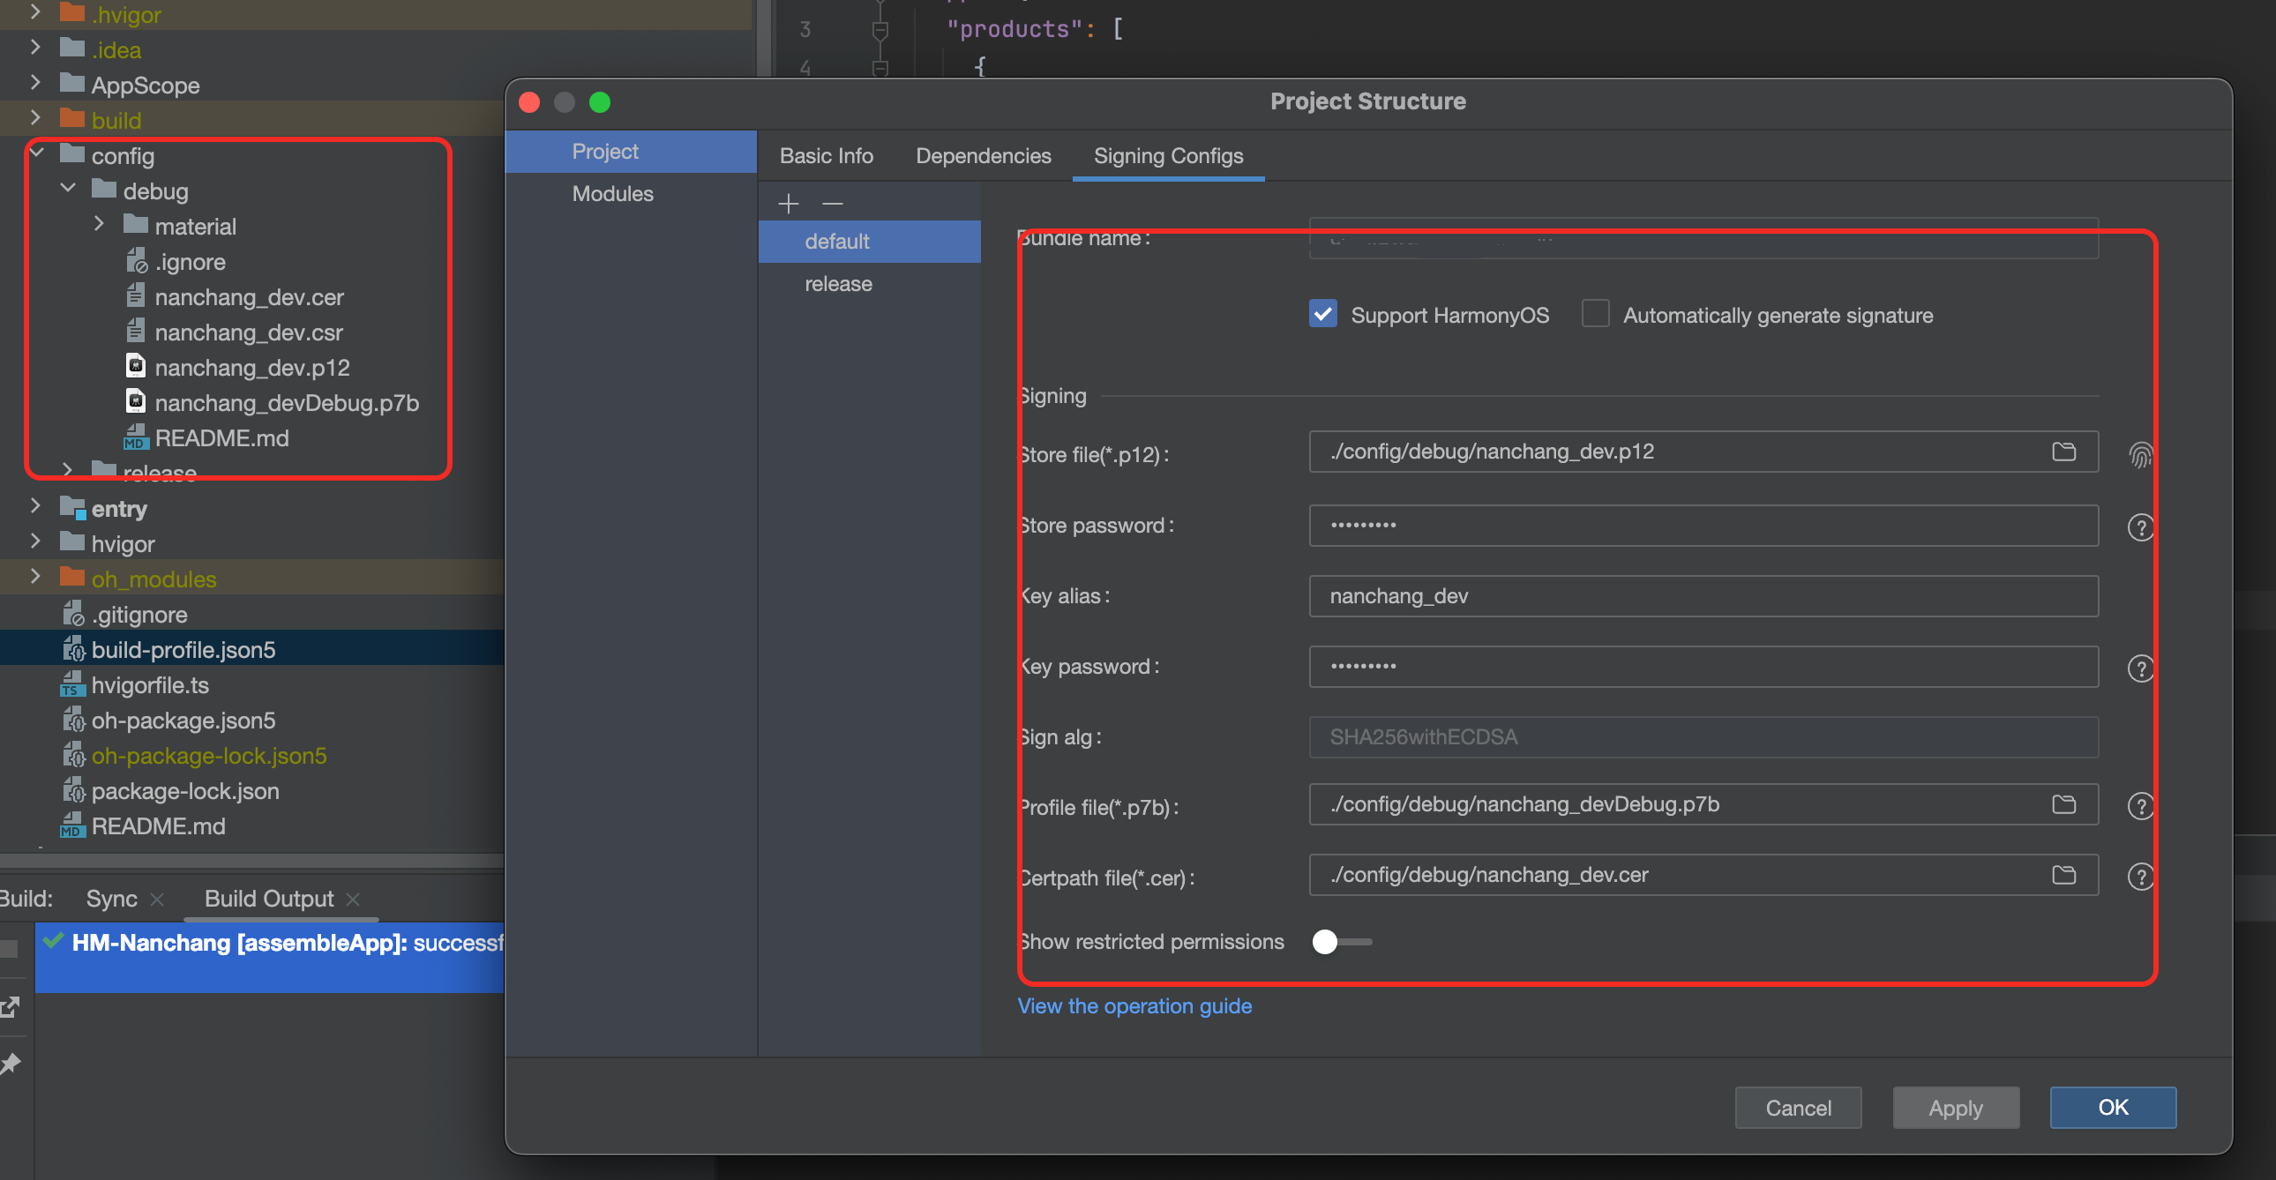This screenshot has width=2276, height=1180.
Task: Expand the material folder
Action: pos(99,224)
